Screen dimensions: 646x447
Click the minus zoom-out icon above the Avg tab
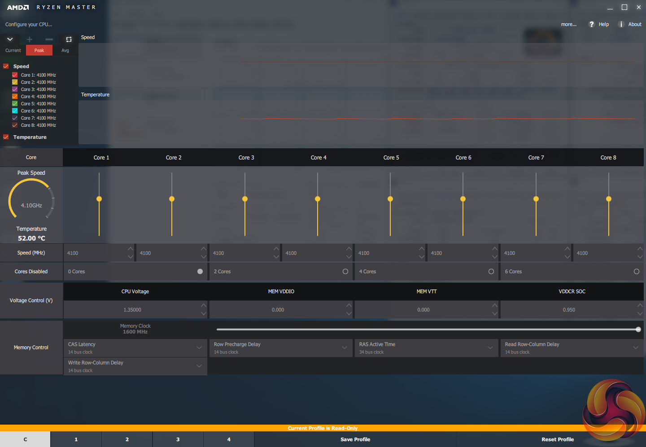click(49, 39)
